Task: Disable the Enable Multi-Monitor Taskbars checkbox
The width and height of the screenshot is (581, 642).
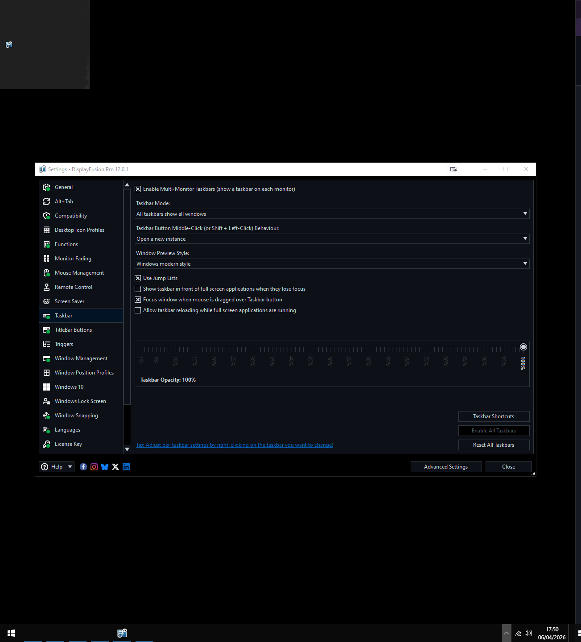Action: [x=138, y=189]
